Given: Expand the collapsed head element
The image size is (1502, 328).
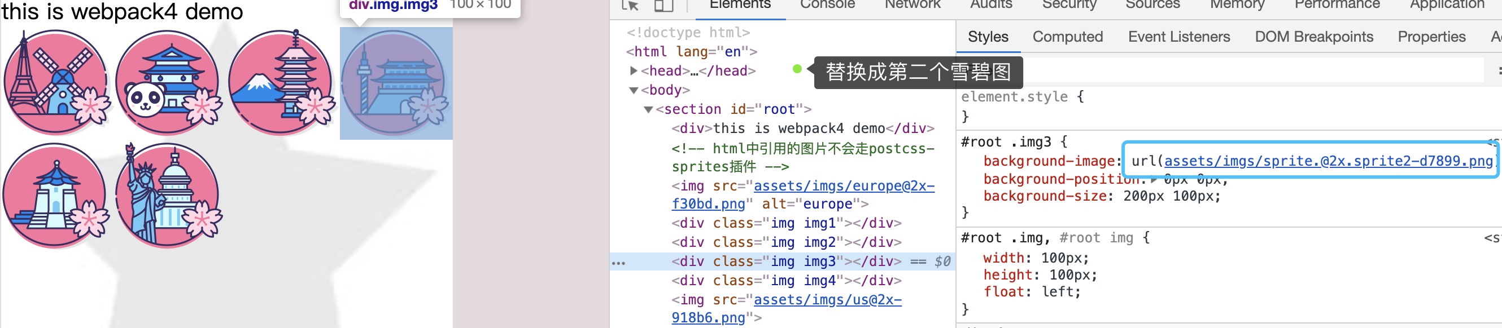Looking at the screenshot, I should click(634, 71).
